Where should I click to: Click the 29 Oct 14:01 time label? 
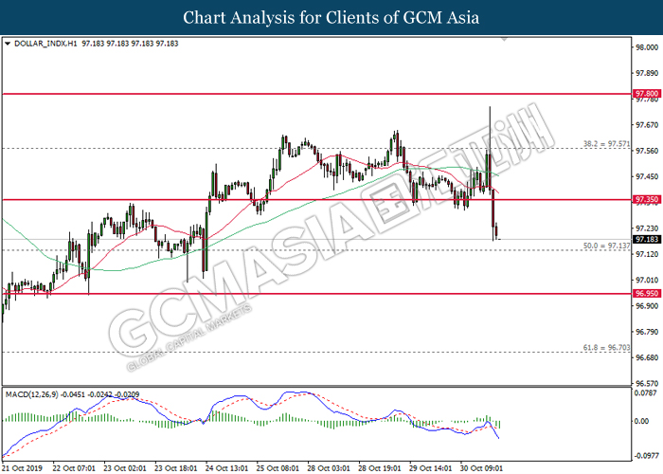click(431, 468)
